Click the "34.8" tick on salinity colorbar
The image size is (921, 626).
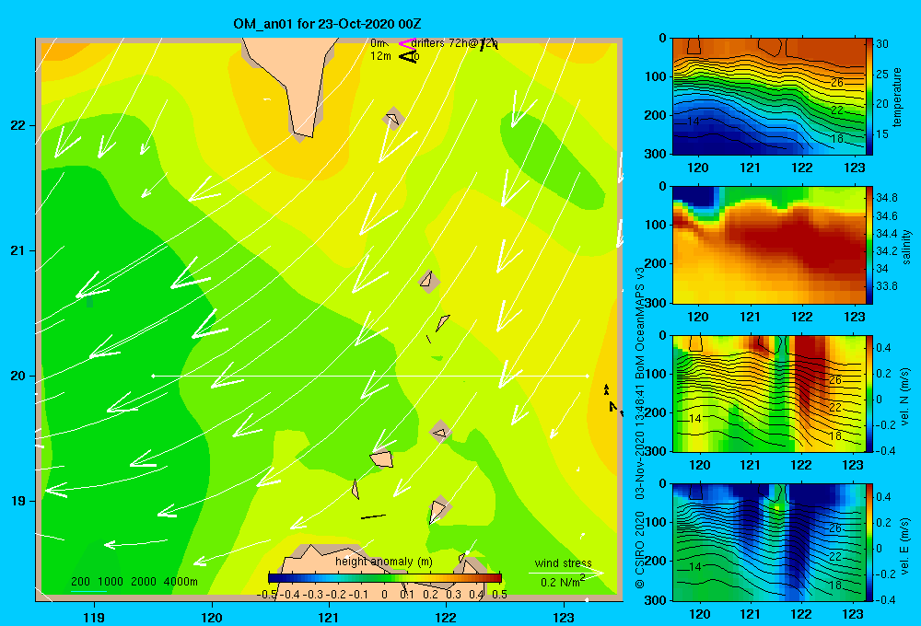pyautogui.click(x=886, y=198)
